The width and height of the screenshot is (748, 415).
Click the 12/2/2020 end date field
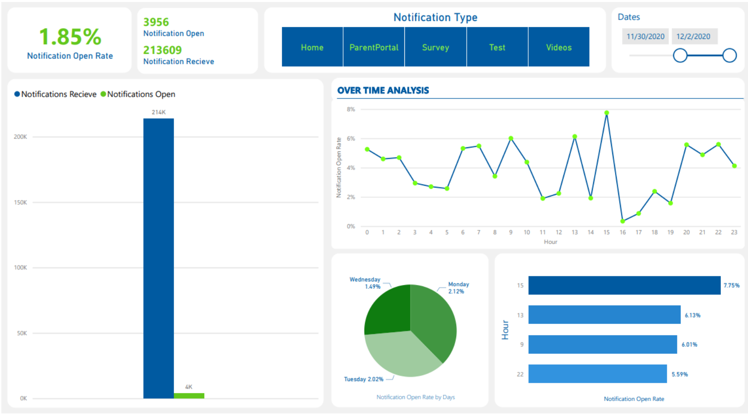click(x=694, y=37)
